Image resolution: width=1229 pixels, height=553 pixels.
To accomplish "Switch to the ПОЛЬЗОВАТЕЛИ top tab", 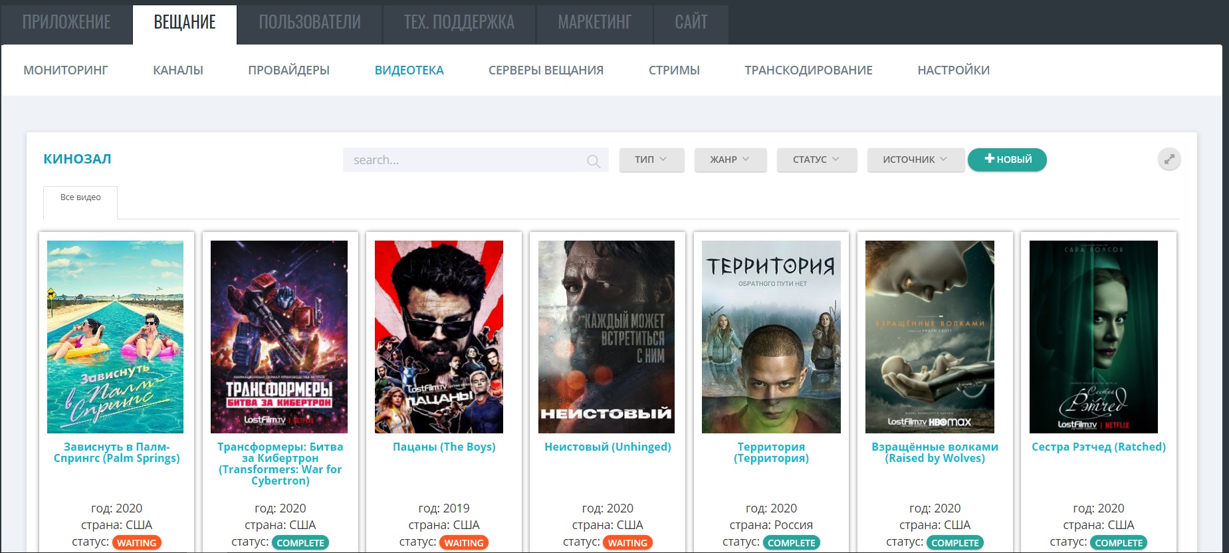I will (310, 23).
